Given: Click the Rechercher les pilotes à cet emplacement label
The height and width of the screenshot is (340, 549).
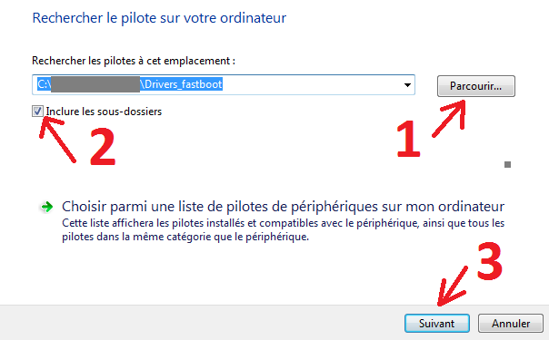Looking at the screenshot, I should [x=134, y=61].
